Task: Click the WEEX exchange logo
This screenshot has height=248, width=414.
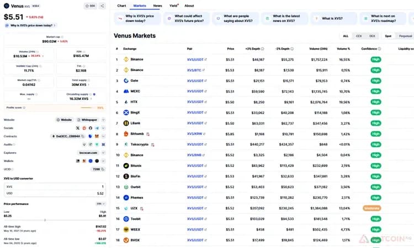Action: [x=126, y=230]
